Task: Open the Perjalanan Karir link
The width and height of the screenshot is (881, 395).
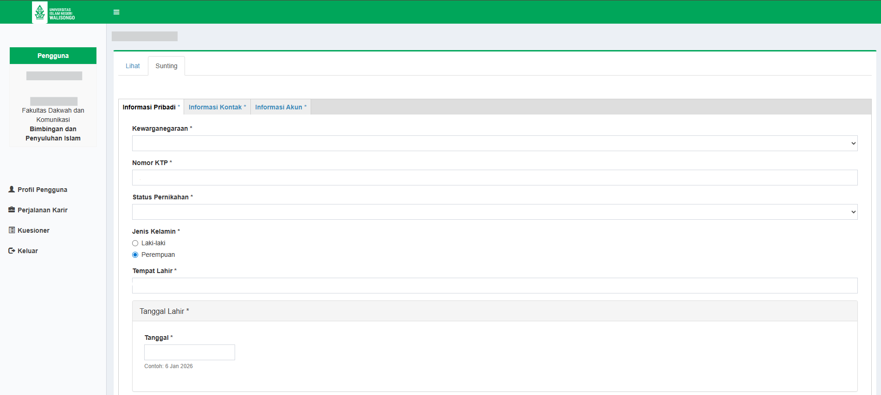Action: pos(43,210)
